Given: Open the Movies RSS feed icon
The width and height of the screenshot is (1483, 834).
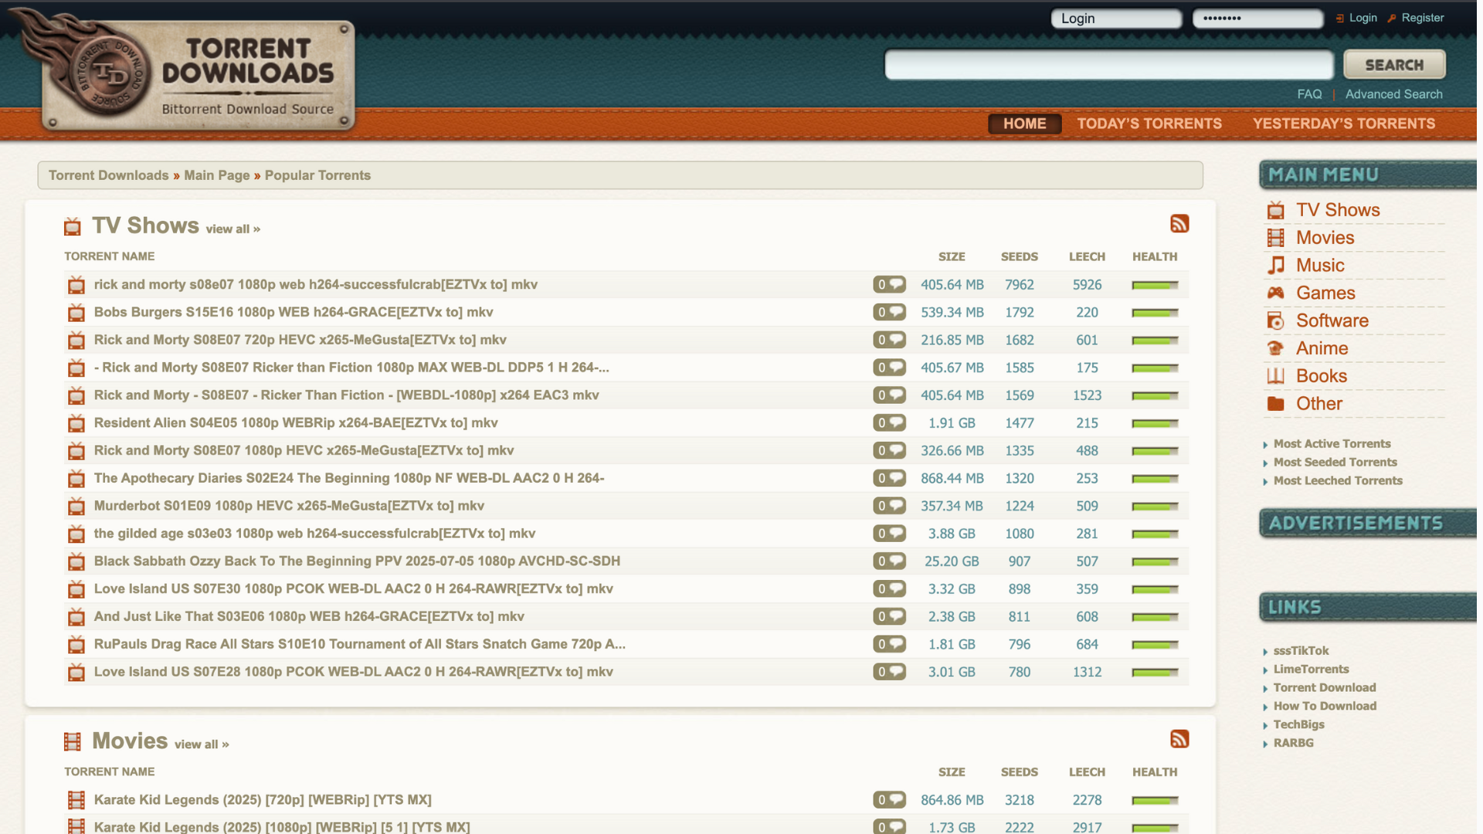Looking at the screenshot, I should coord(1179,739).
